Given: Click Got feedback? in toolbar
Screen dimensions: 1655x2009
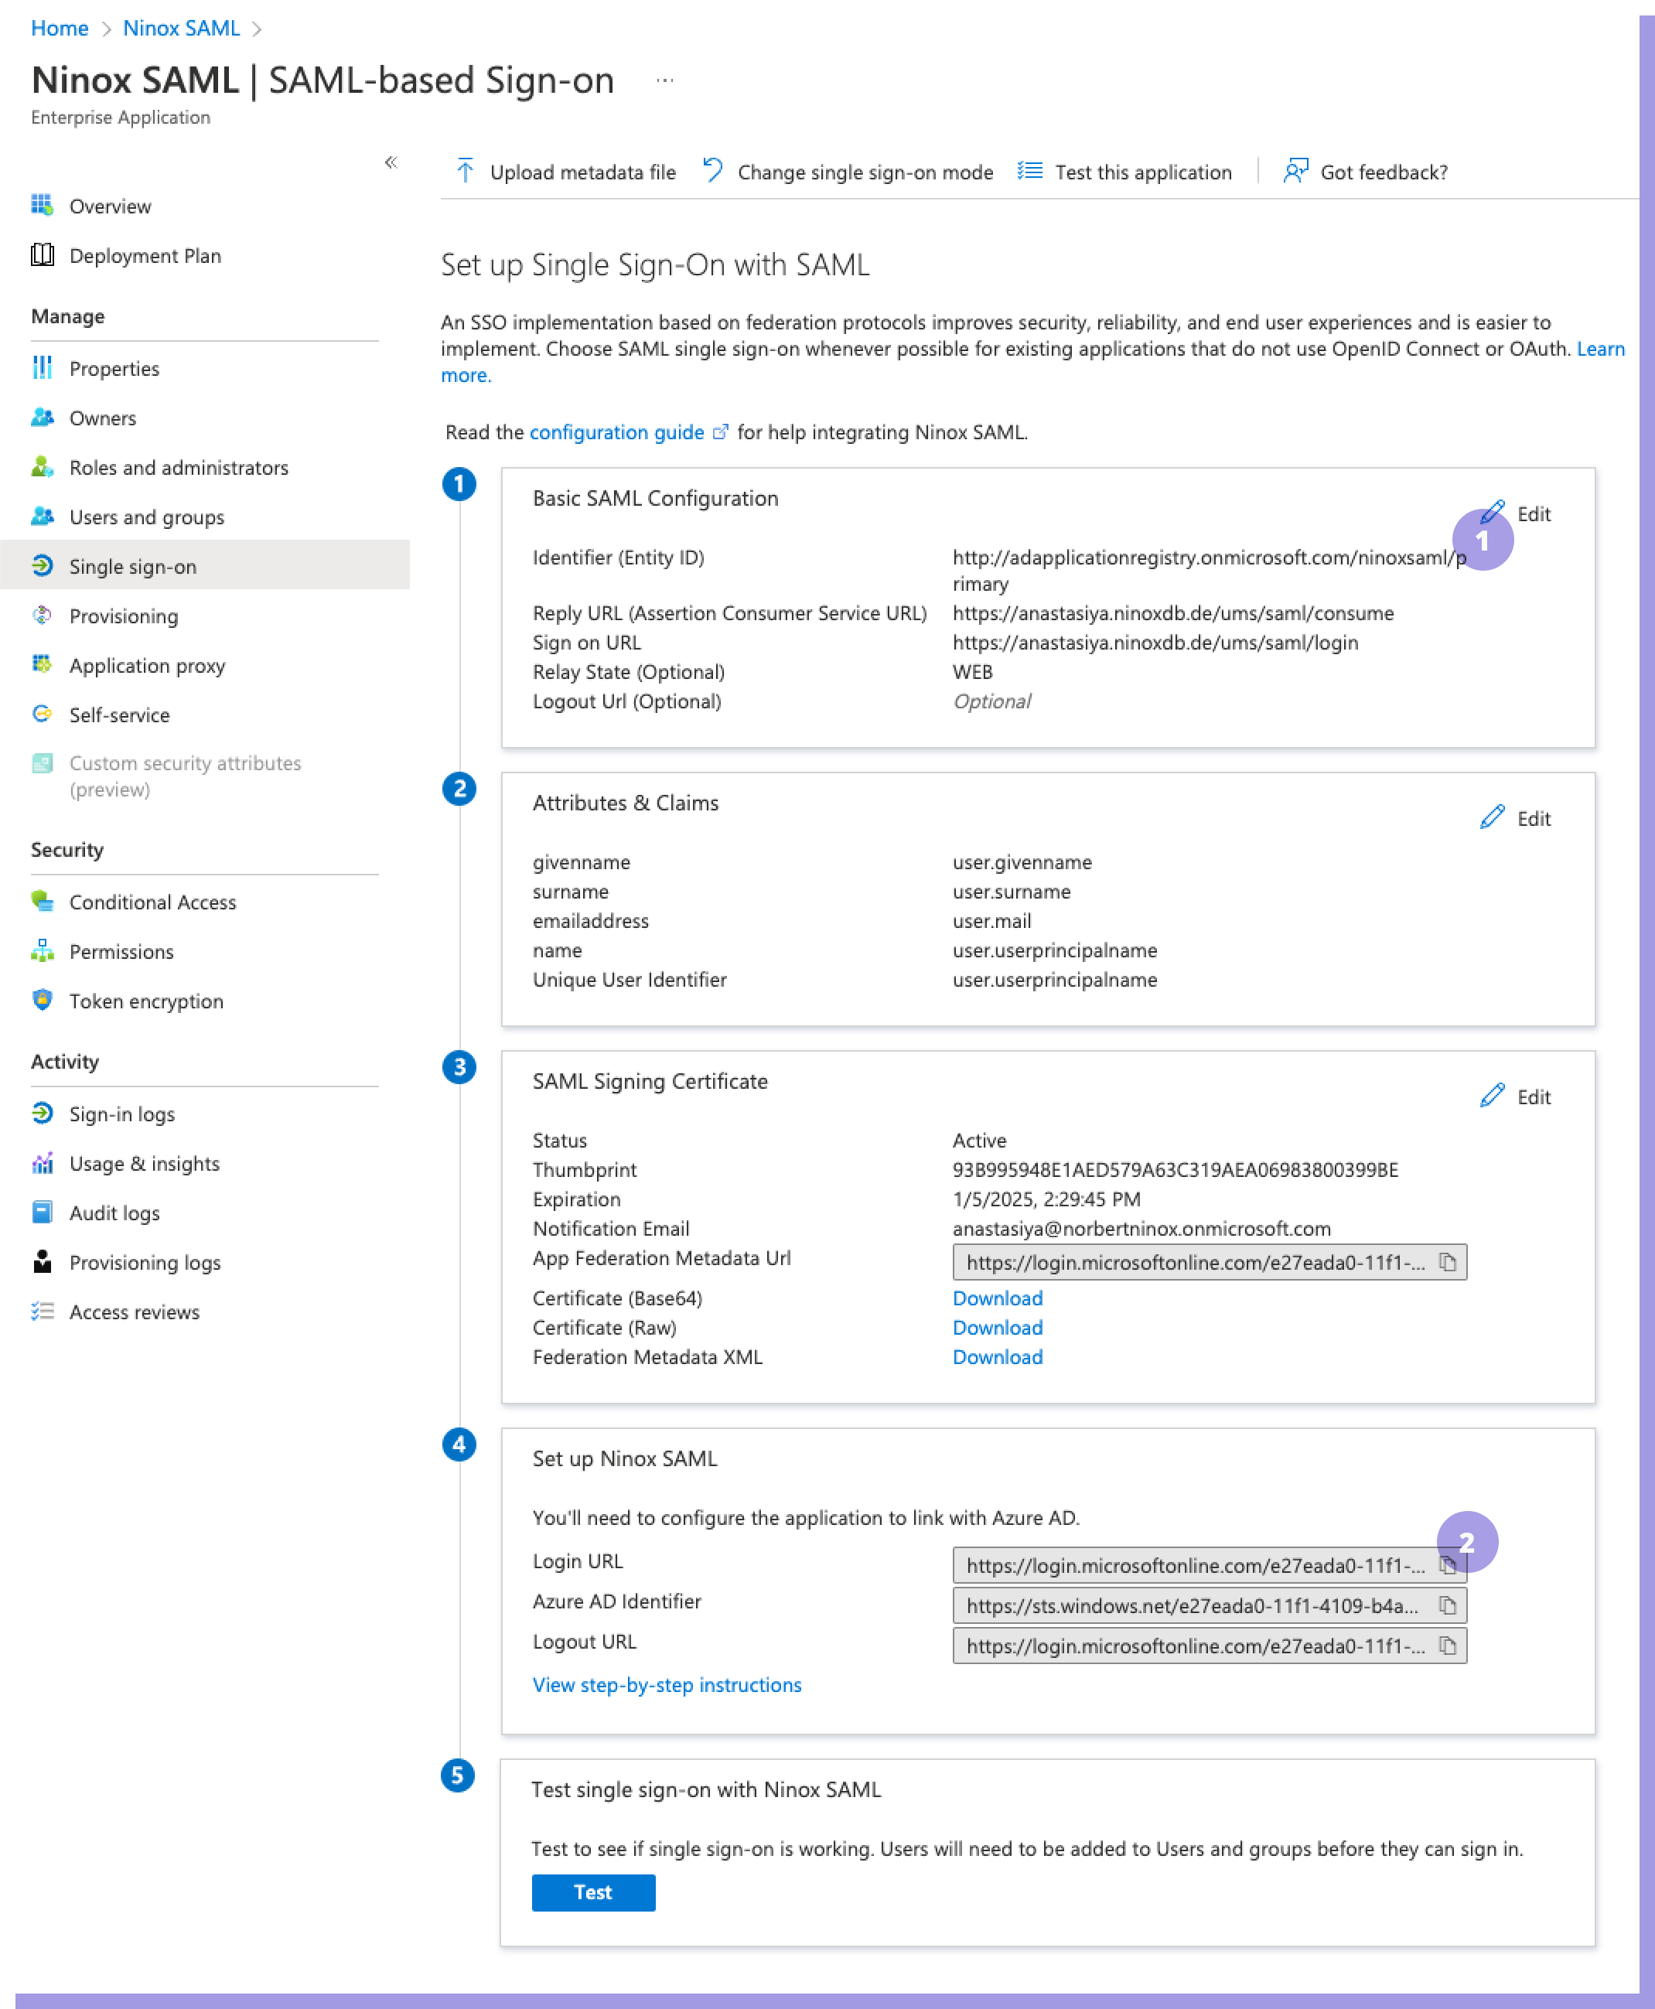Looking at the screenshot, I should [1365, 172].
